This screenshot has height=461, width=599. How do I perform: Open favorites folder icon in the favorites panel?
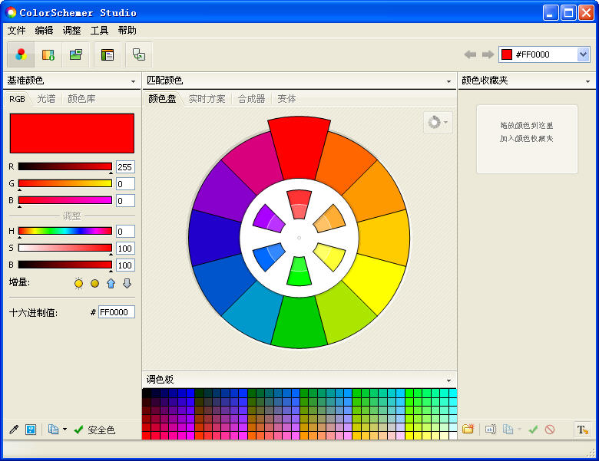point(468,430)
